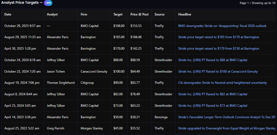Viewport: 277px width, 135px height.
Task: Sort table by Date column header
Action: pos(8,14)
